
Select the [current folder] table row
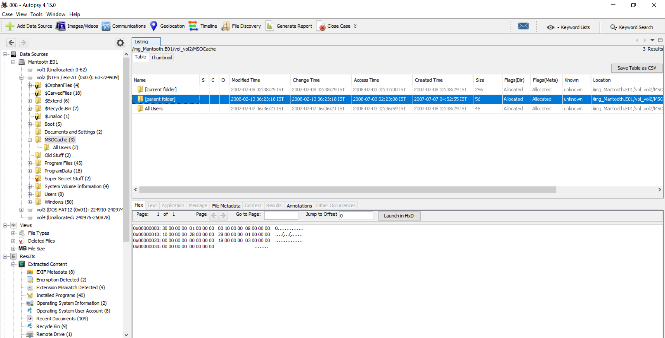pos(398,90)
